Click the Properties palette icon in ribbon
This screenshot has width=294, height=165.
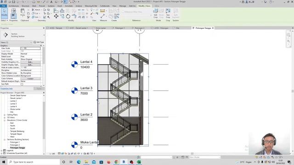click(13, 16)
